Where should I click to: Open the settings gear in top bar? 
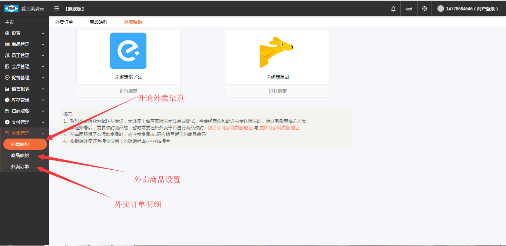click(424, 9)
